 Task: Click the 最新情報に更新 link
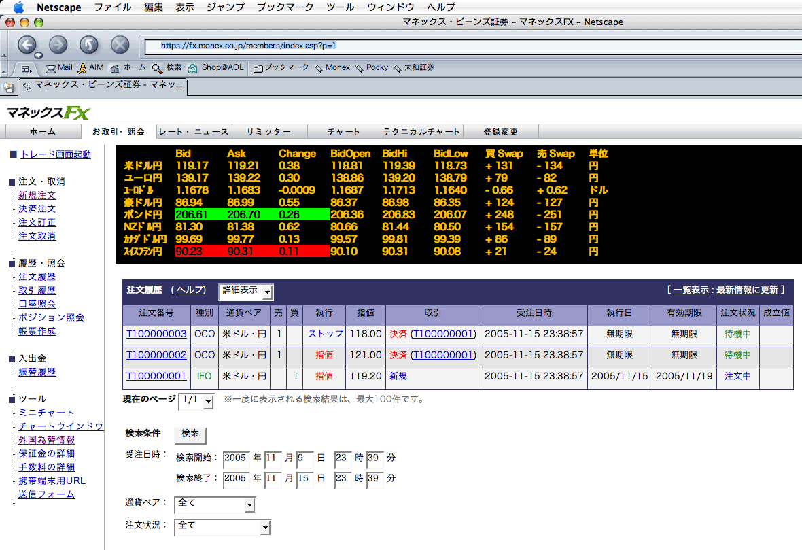747,290
